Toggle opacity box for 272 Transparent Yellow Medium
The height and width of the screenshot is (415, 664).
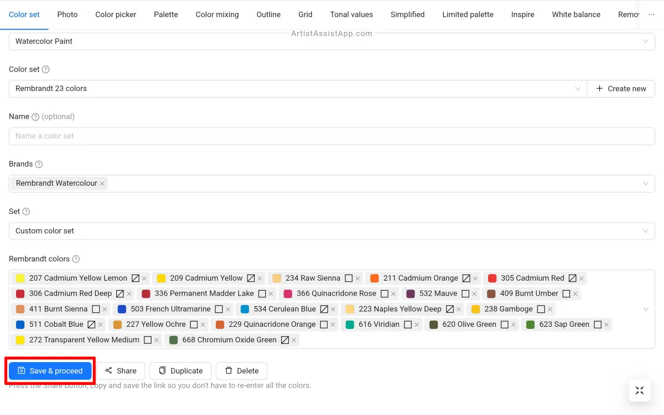pos(148,340)
